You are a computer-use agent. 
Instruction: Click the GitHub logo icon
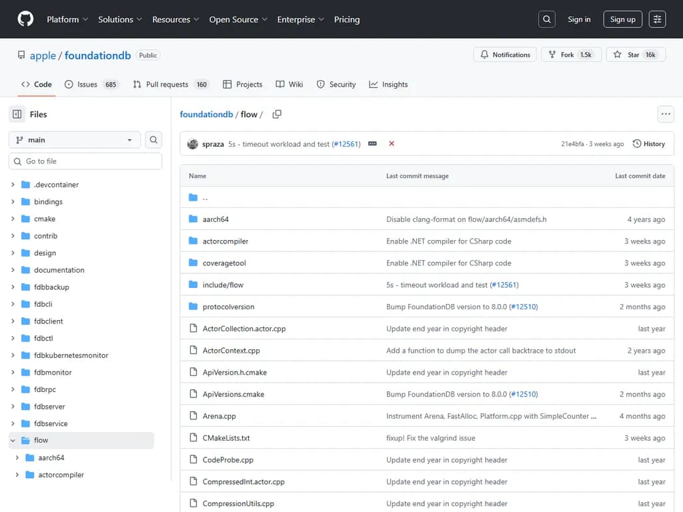25,19
